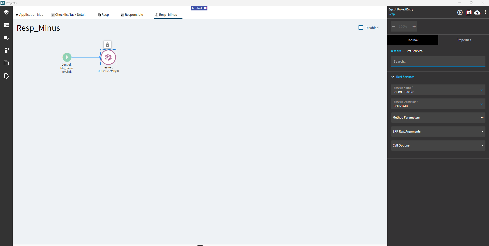The height and width of the screenshot is (246, 489).
Task: Open the Service Name dropdown
Action: (x=481, y=90)
